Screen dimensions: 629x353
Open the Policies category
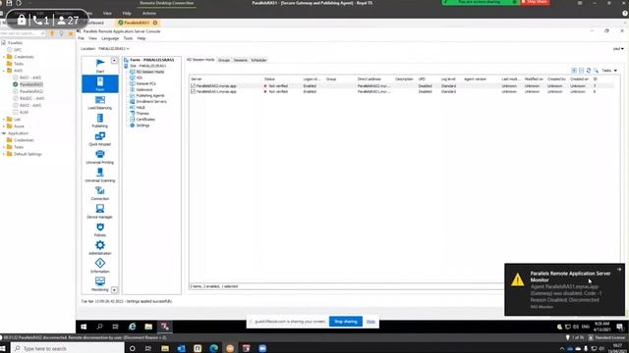(100, 229)
